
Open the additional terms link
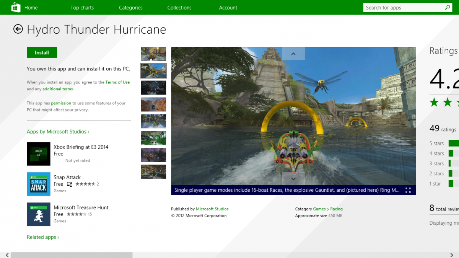tap(58, 89)
